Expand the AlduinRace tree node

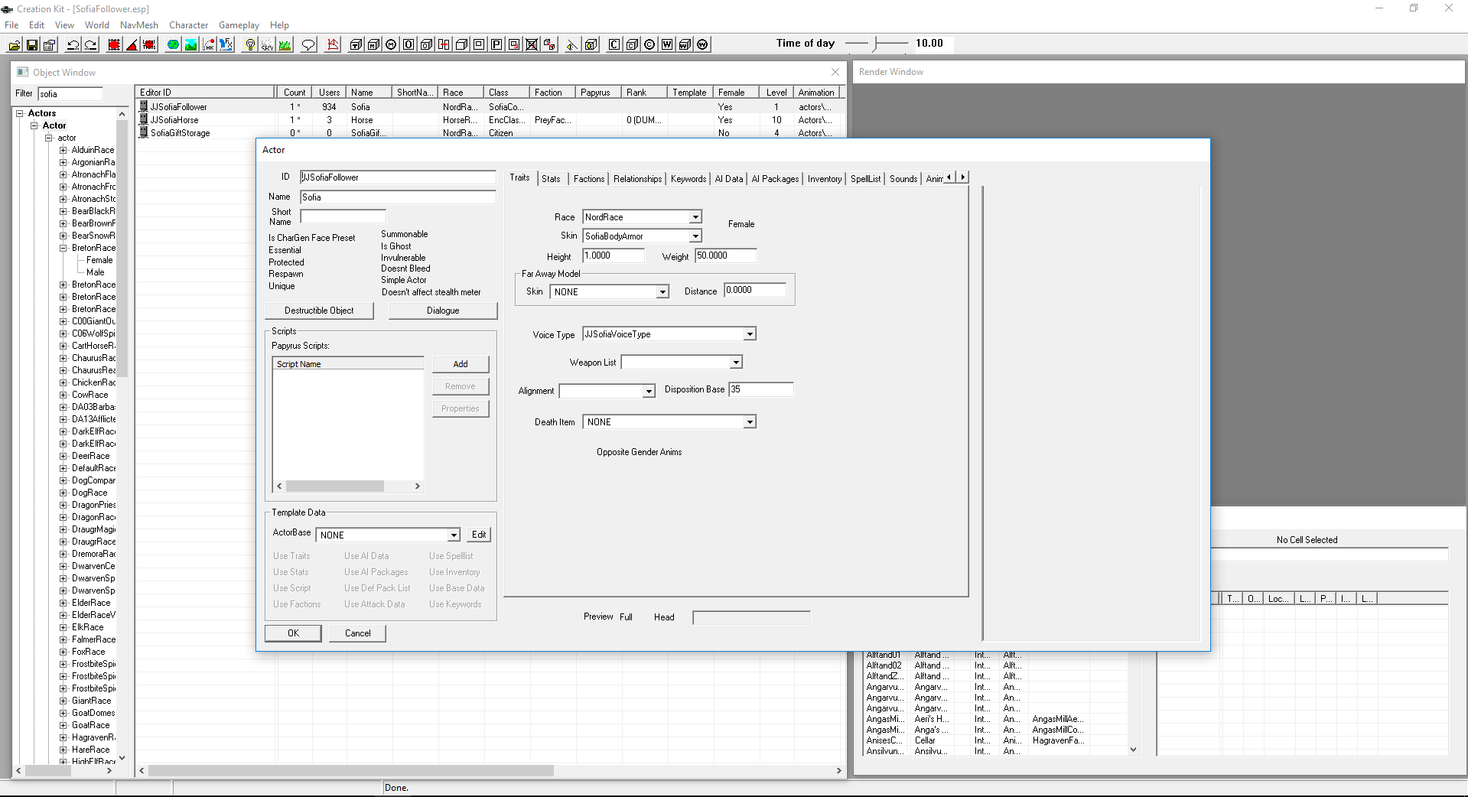coord(63,150)
